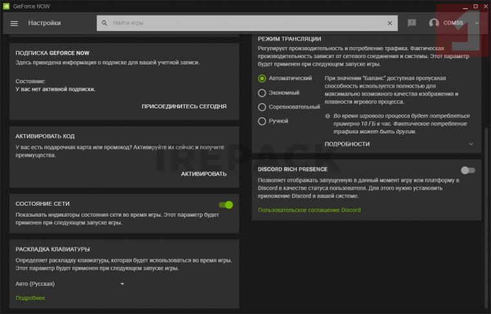491x314 pixels.
Task: Enable the Discord Rich Presence toggle
Action: point(468,170)
